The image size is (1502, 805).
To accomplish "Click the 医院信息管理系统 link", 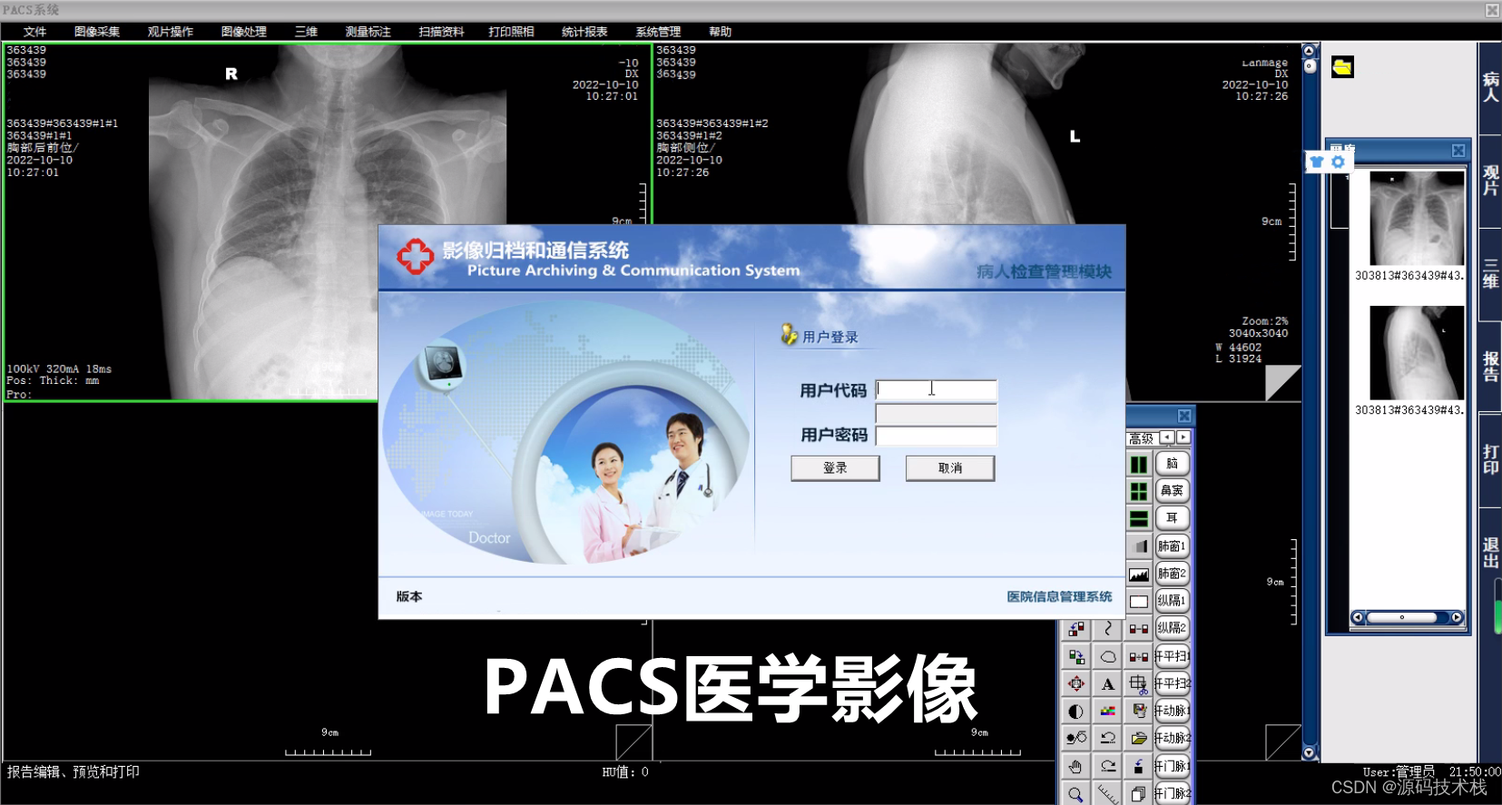I will pyautogui.click(x=1059, y=596).
